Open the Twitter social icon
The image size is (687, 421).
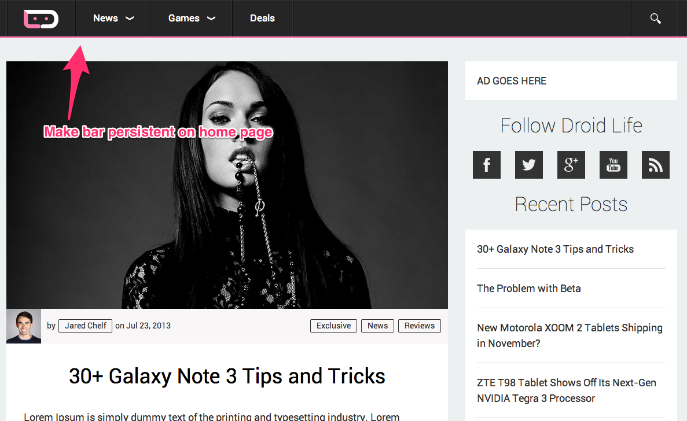click(x=529, y=165)
